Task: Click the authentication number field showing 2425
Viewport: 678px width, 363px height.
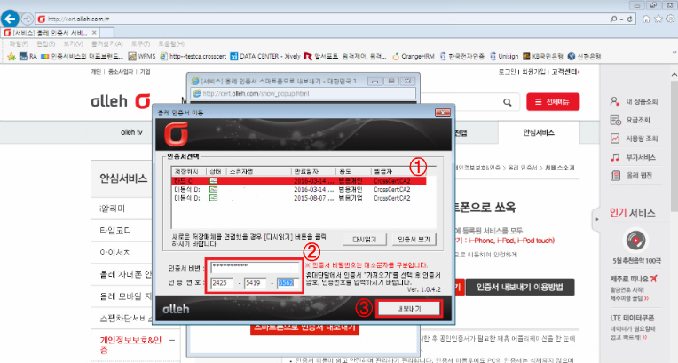Action: [221, 283]
